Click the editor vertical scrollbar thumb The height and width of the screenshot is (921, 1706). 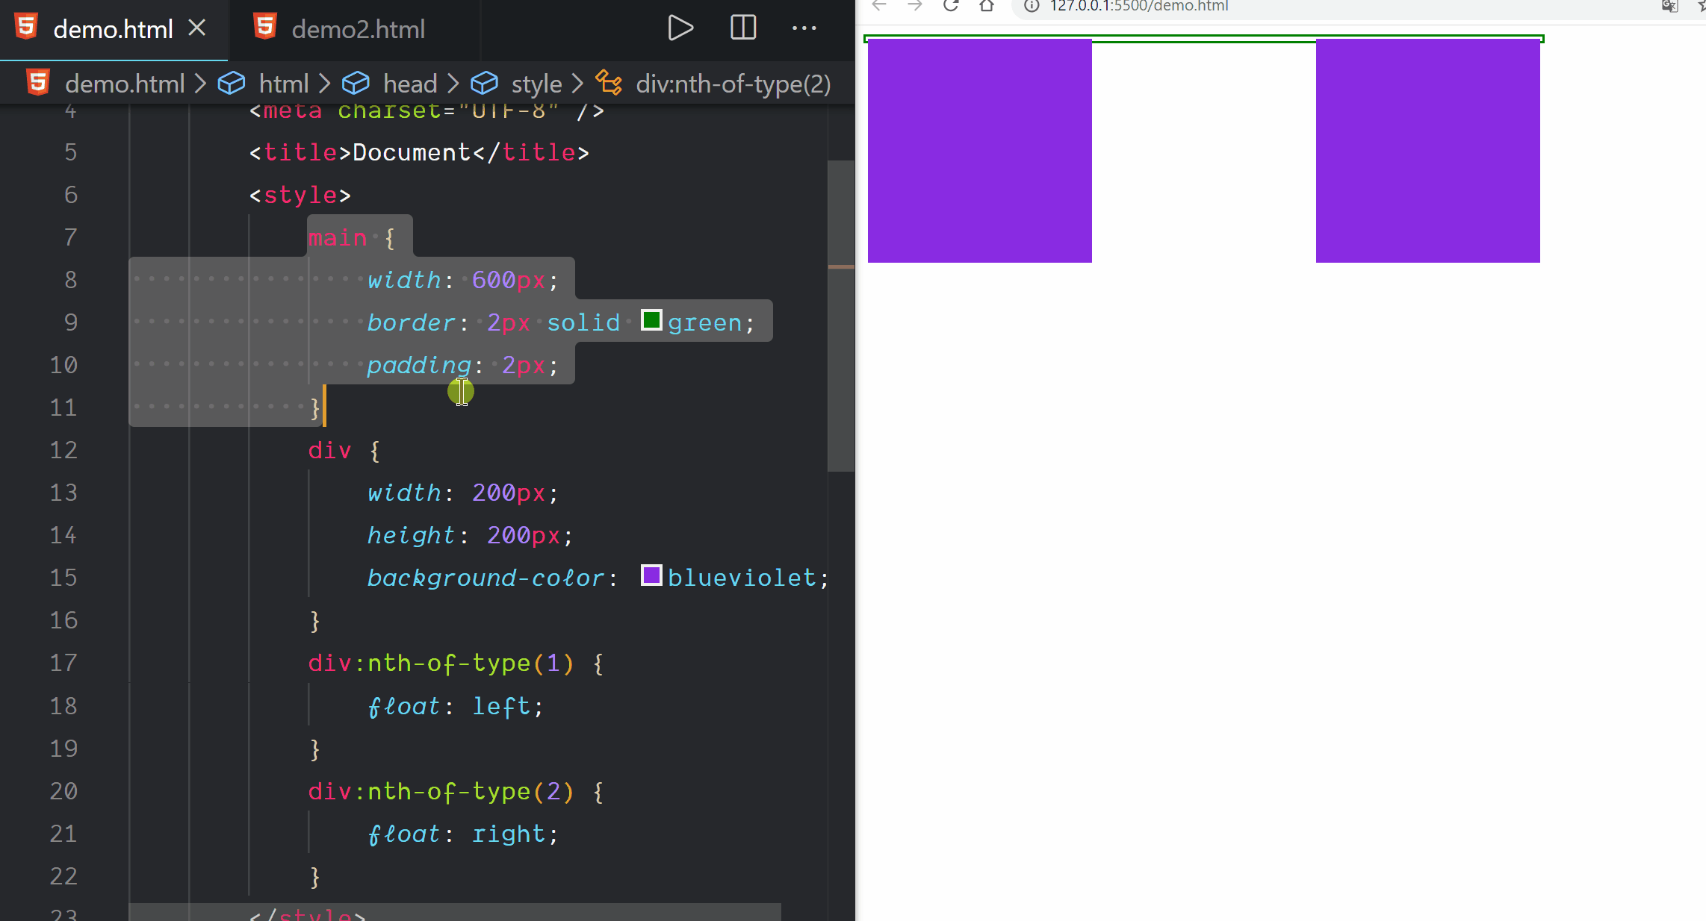coord(840,316)
